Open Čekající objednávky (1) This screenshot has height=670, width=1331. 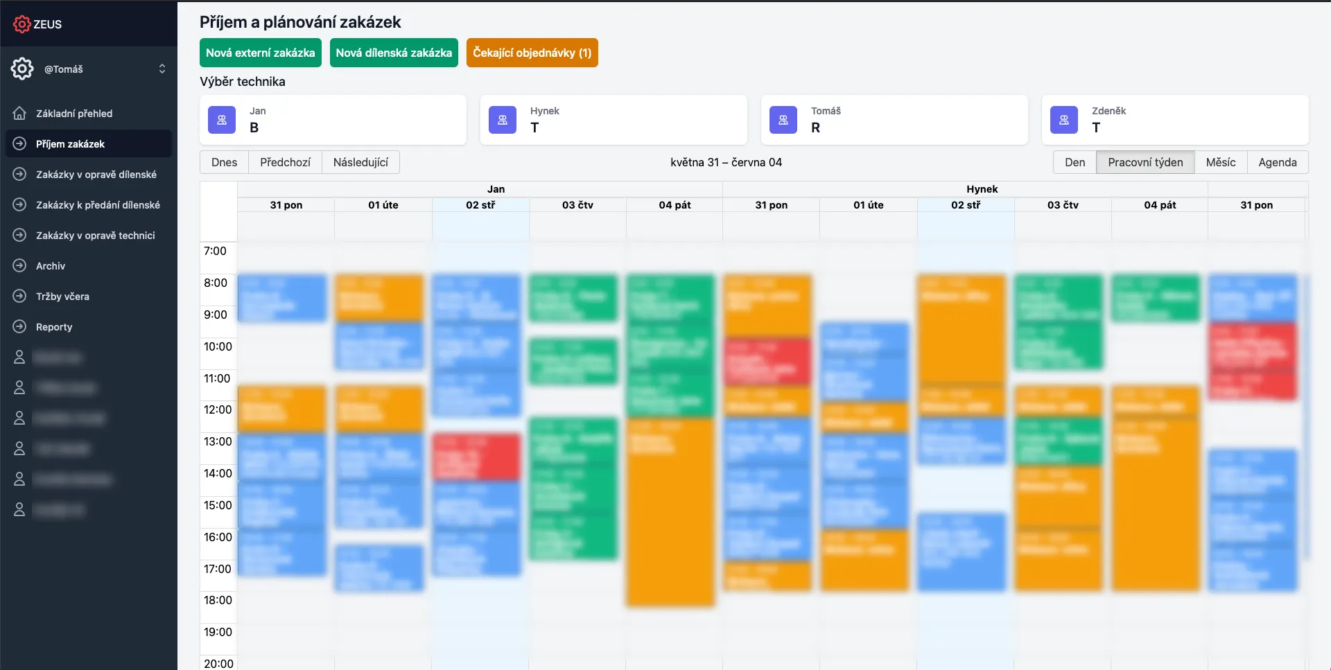pyautogui.click(x=532, y=53)
